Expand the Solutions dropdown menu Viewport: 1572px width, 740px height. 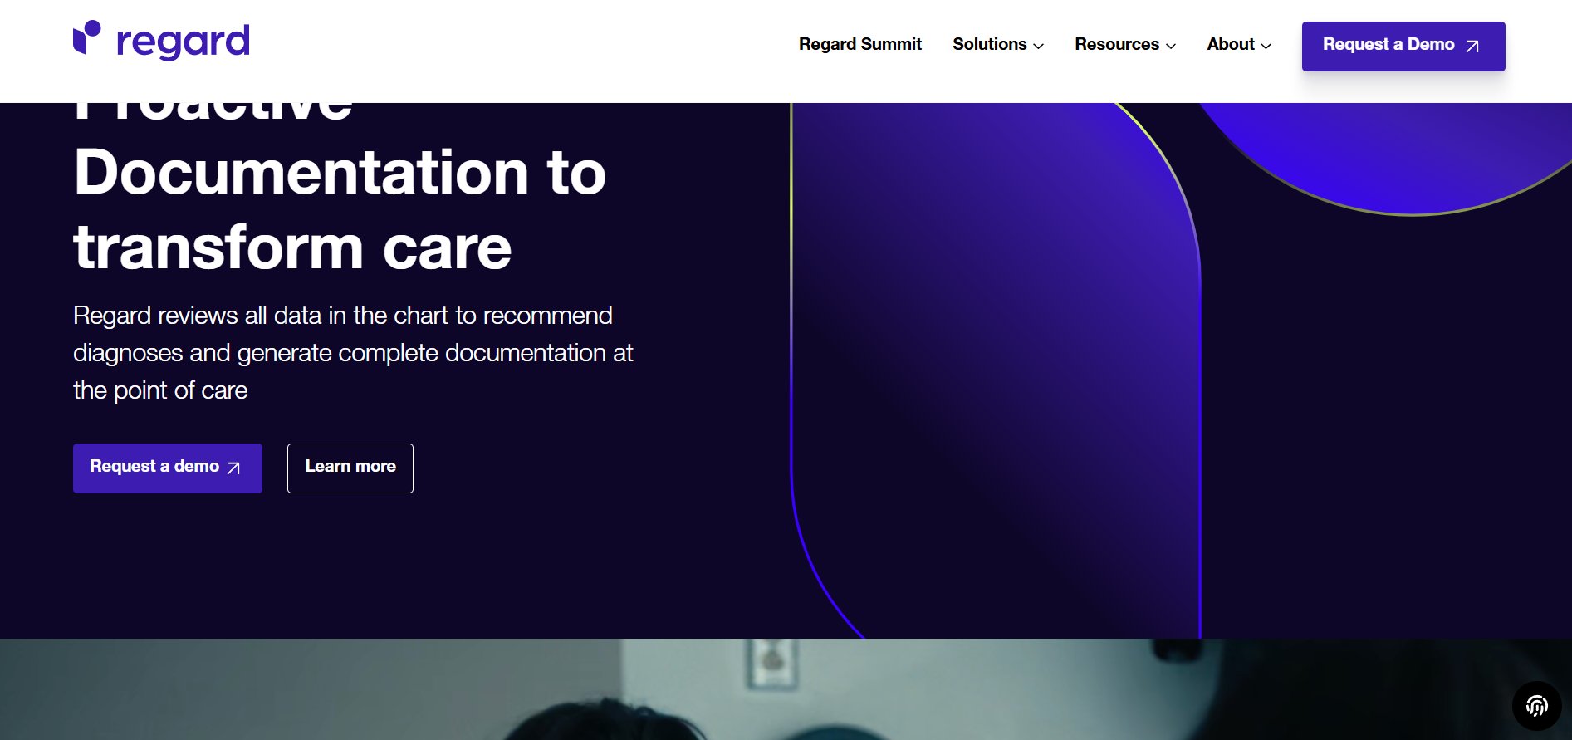[x=997, y=45]
